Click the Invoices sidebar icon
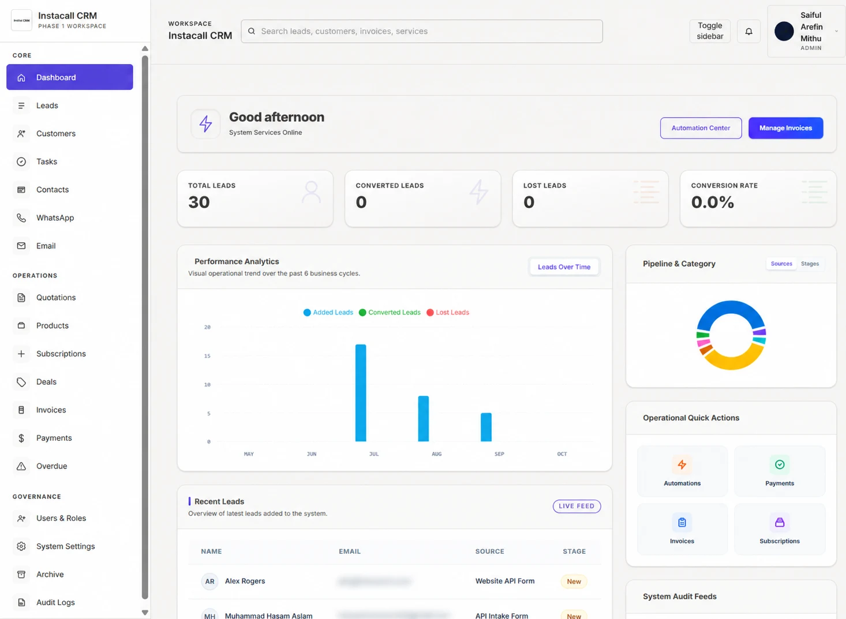 pyautogui.click(x=21, y=410)
